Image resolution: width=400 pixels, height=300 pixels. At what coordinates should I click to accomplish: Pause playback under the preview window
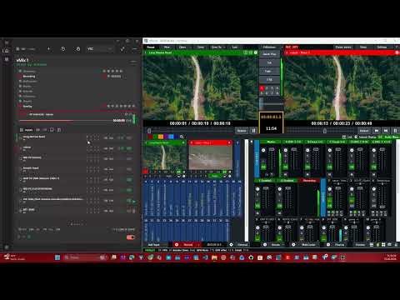coord(253,131)
